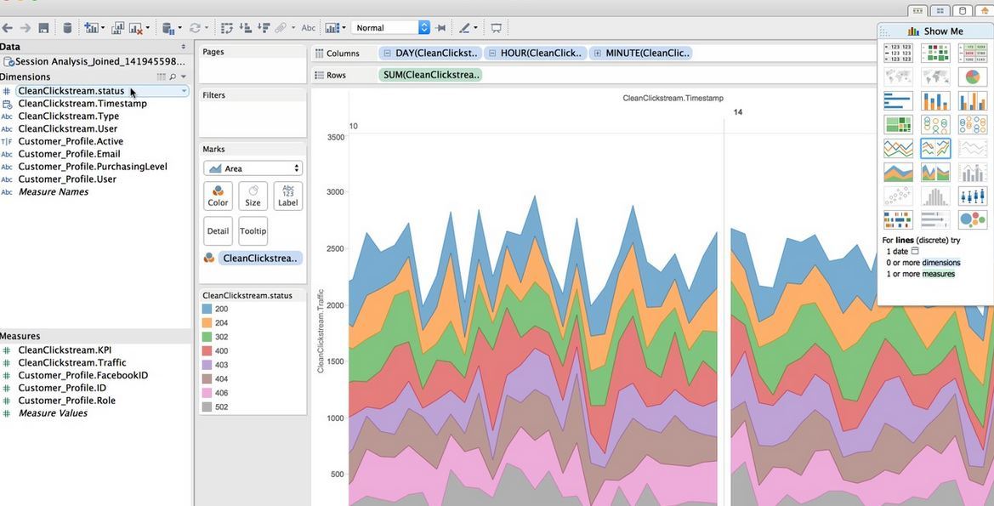994x506 pixels.
Task: Select the horizontal bars chart type
Action: [x=899, y=100]
